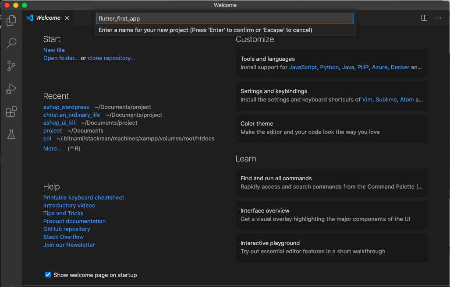Viewport: 450px width, 287px height.
Task: Install Atom keyboard shortcuts
Action: [x=407, y=99]
